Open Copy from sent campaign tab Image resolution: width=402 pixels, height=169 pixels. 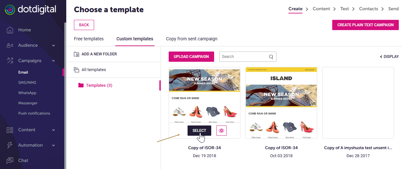tap(191, 39)
